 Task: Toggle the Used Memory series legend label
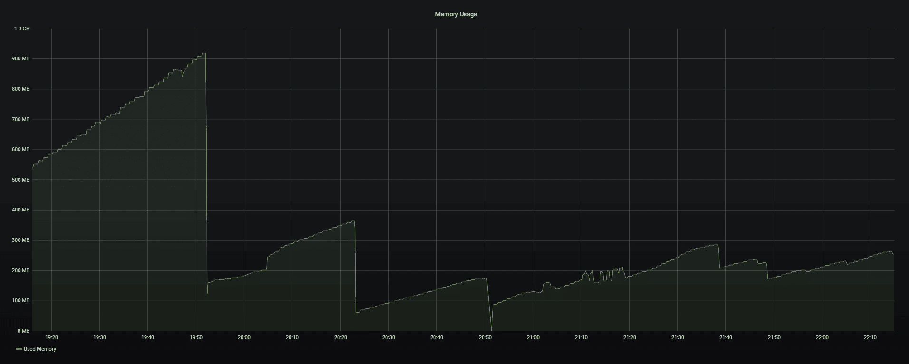pyautogui.click(x=40, y=349)
